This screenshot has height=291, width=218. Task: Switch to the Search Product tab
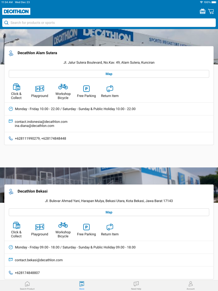(27, 285)
